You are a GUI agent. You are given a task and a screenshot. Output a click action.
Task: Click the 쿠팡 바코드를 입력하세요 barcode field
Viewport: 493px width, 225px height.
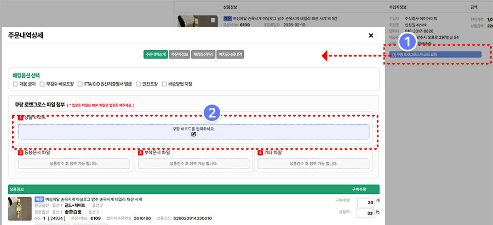(193, 129)
